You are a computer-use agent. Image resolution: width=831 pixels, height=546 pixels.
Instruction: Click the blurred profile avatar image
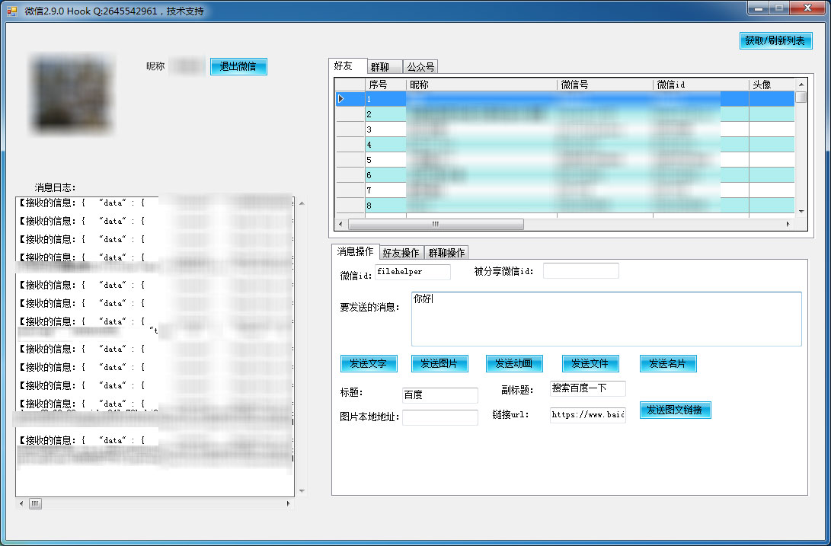point(72,94)
